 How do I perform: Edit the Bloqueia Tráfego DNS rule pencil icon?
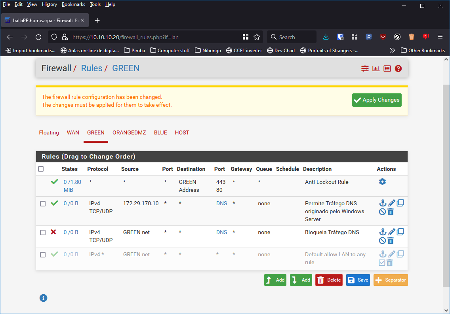pyautogui.click(x=391, y=232)
